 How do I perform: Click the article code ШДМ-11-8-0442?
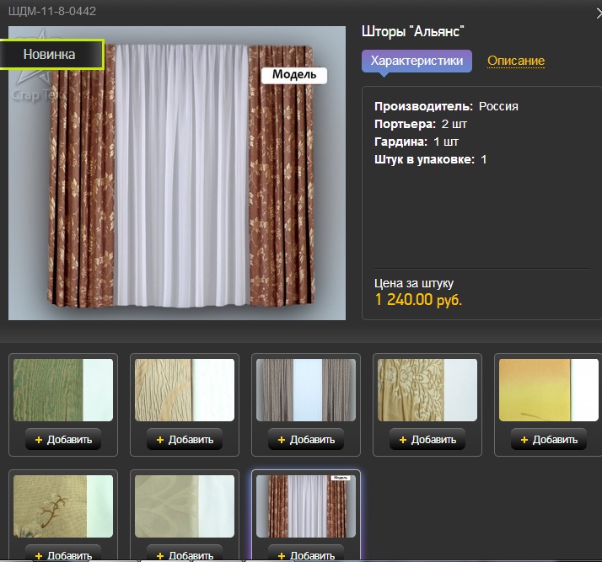click(52, 11)
